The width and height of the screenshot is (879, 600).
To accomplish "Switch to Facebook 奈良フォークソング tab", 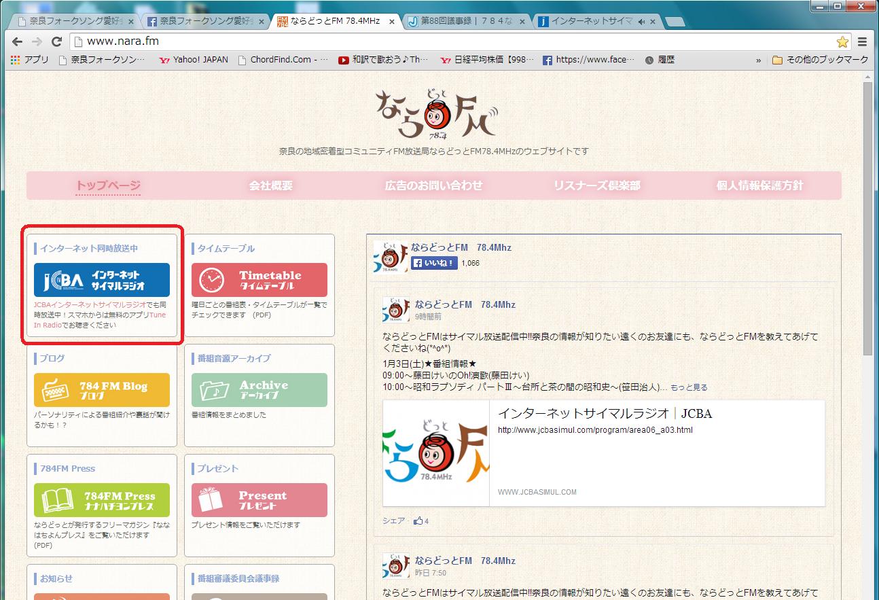I will 202,21.
